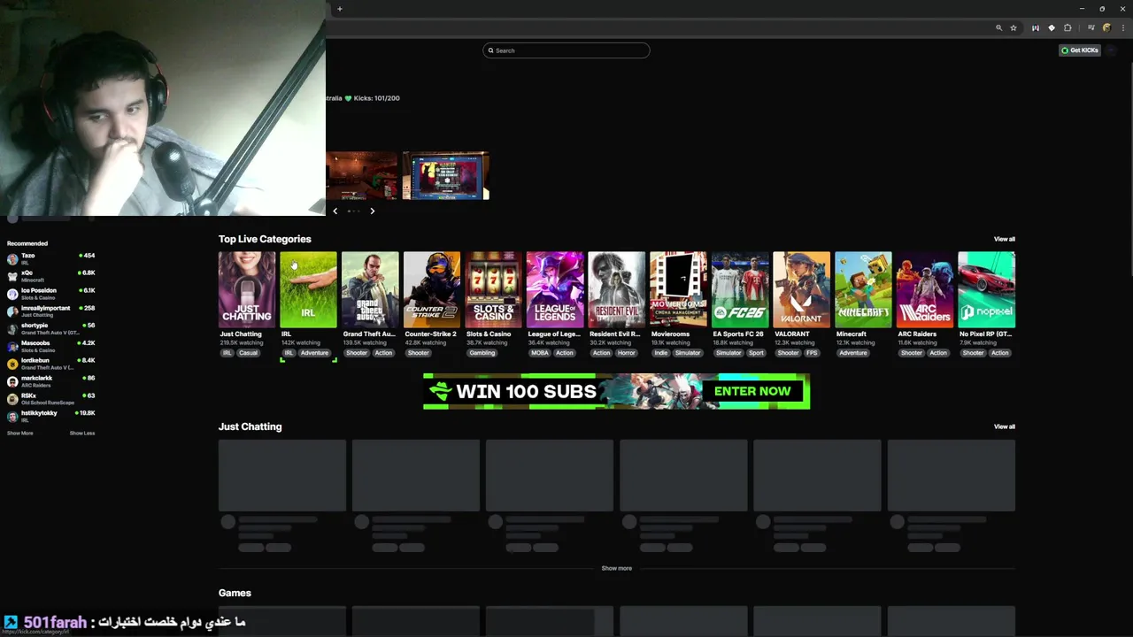
Task: Go to previous featured stream with left arrow
Action: pyautogui.click(x=335, y=211)
